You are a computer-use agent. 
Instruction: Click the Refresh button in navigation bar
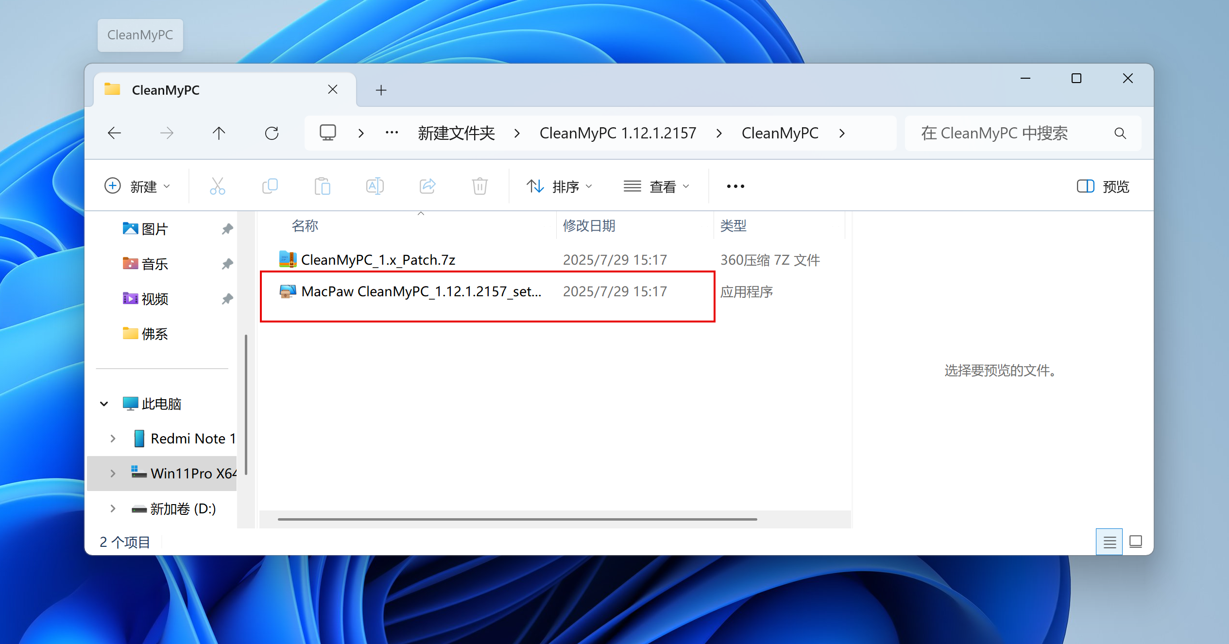[x=272, y=133]
